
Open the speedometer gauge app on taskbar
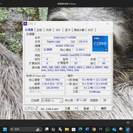point(101,129)
